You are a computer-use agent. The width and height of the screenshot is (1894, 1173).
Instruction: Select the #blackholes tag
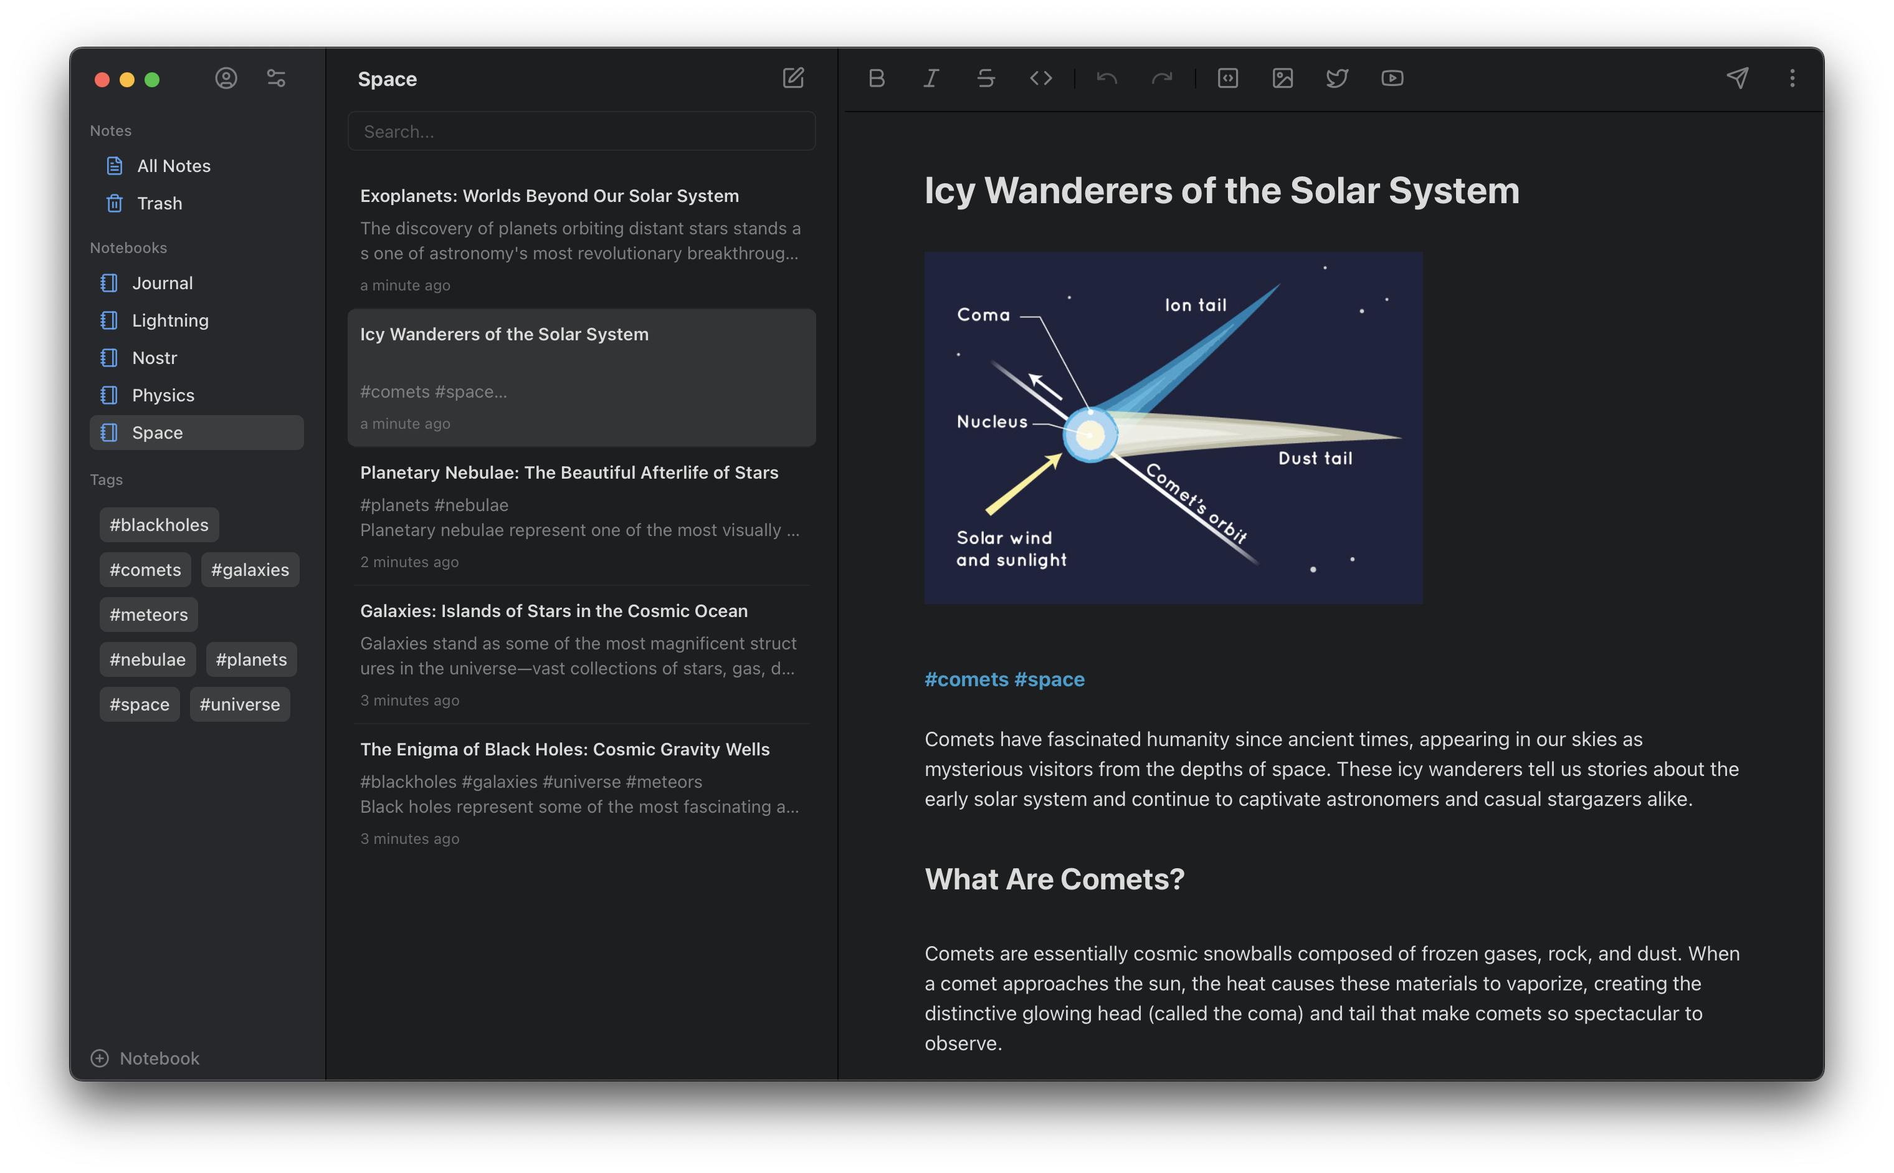(158, 524)
